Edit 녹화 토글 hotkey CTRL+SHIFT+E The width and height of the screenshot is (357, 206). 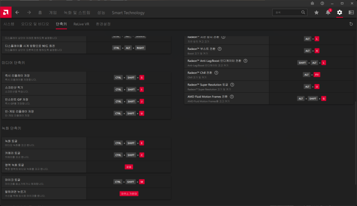pos(129,143)
